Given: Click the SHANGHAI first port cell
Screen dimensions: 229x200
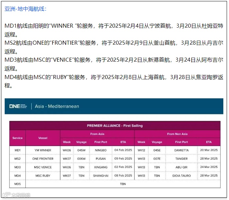Looking at the screenshot, I should pyautogui.click(x=100, y=176).
